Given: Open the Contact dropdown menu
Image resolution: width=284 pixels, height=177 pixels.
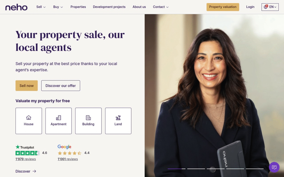Looking at the screenshot, I should click(x=161, y=7).
